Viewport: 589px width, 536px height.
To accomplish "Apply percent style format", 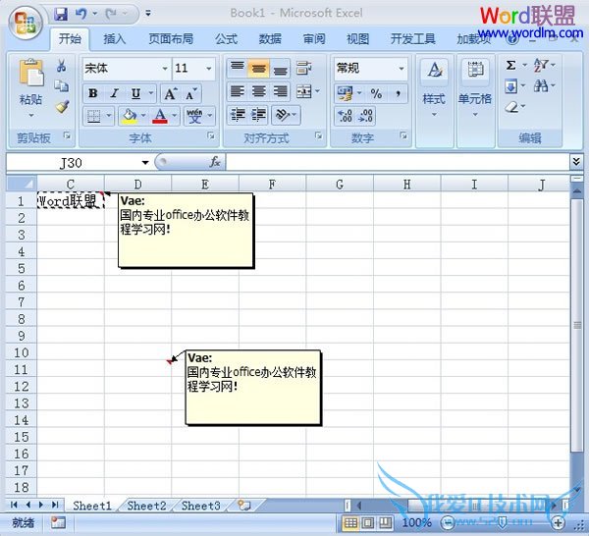I will point(376,93).
